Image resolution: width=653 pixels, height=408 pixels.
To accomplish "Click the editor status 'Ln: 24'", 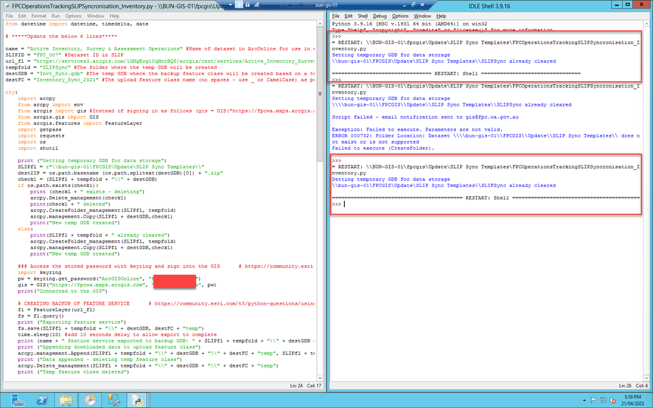I will (296, 386).
